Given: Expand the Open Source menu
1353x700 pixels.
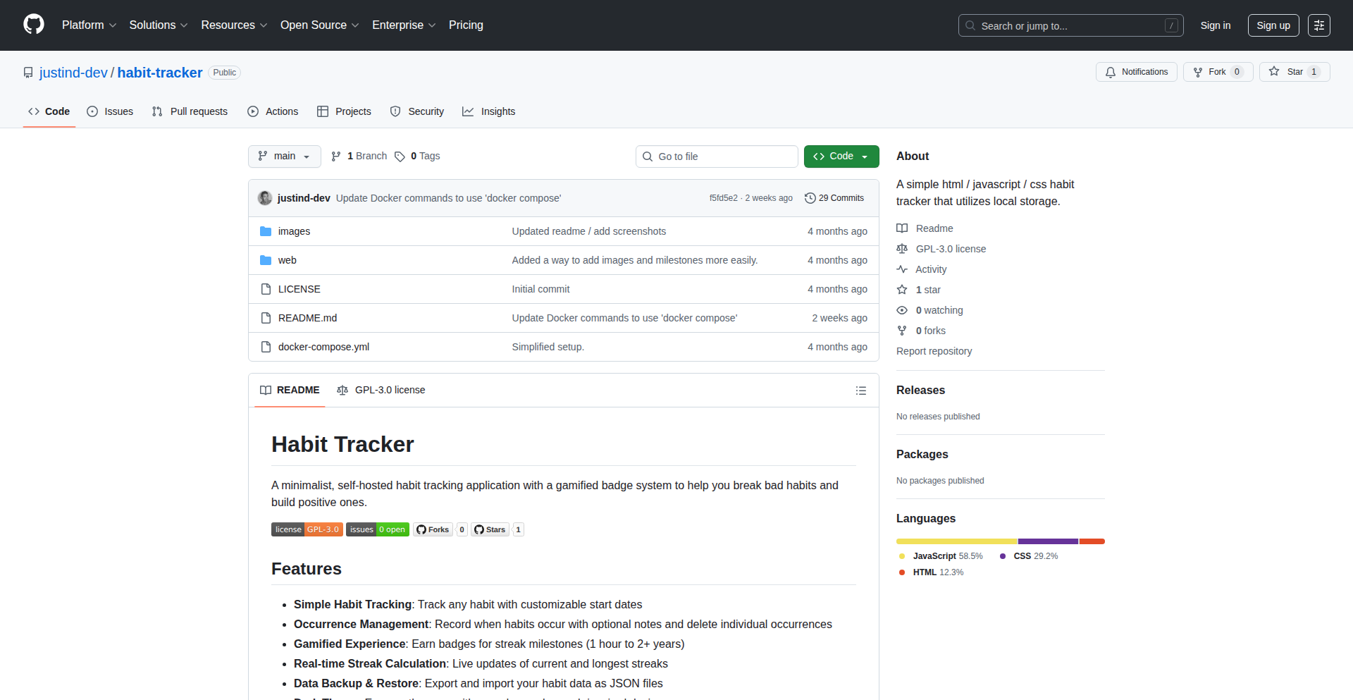Looking at the screenshot, I should [320, 25].
